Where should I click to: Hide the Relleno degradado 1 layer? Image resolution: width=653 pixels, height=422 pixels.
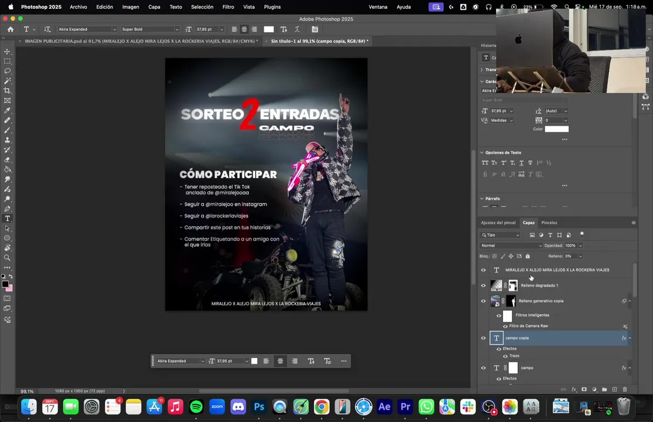coord(484,285)
